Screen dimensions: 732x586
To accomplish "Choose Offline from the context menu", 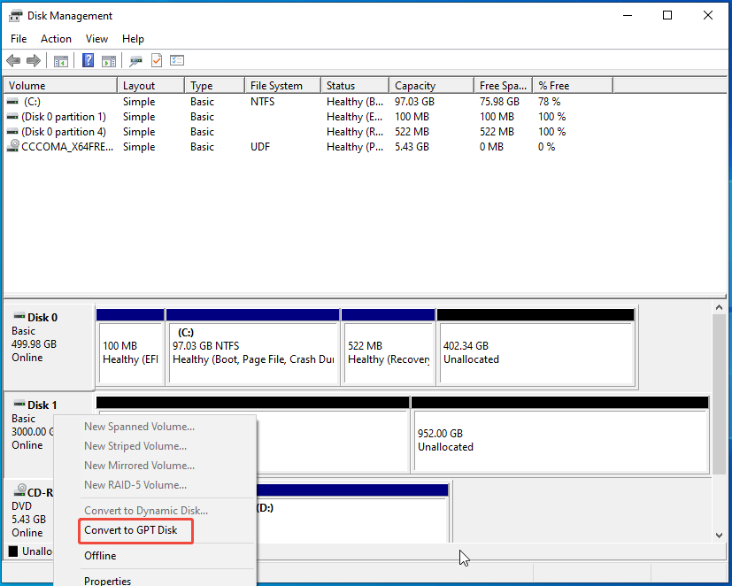I will tap(100, 556).
